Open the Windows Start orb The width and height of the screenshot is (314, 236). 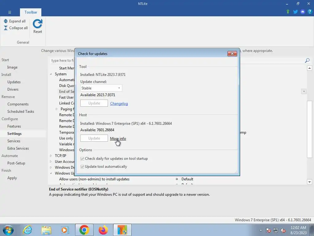click(8, 230)
